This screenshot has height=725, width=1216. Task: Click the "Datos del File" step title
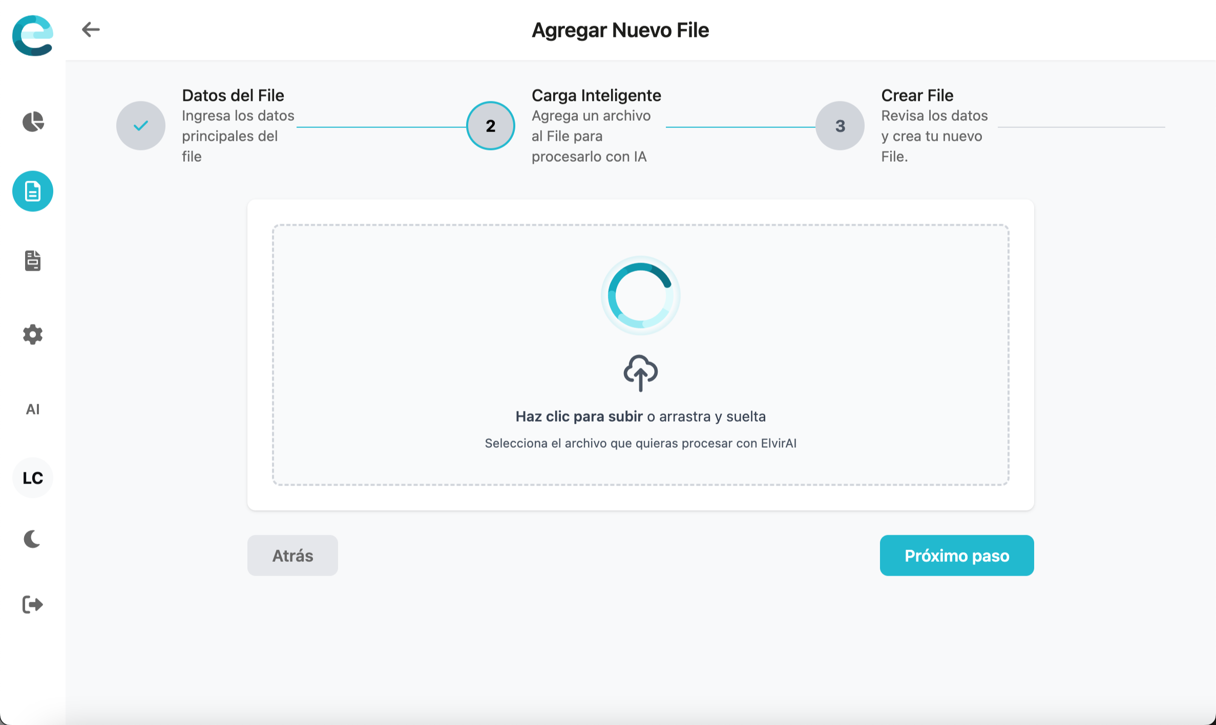233,95
